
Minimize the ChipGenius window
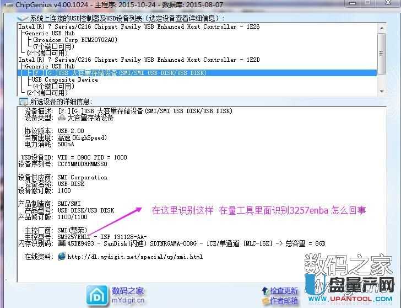(x=353, y=3)
